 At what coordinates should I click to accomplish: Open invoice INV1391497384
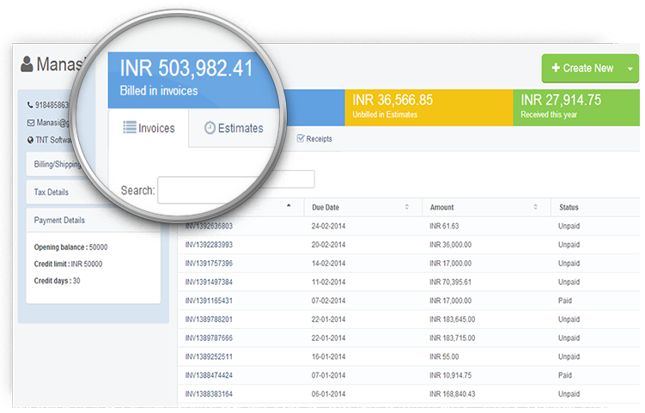209,282
